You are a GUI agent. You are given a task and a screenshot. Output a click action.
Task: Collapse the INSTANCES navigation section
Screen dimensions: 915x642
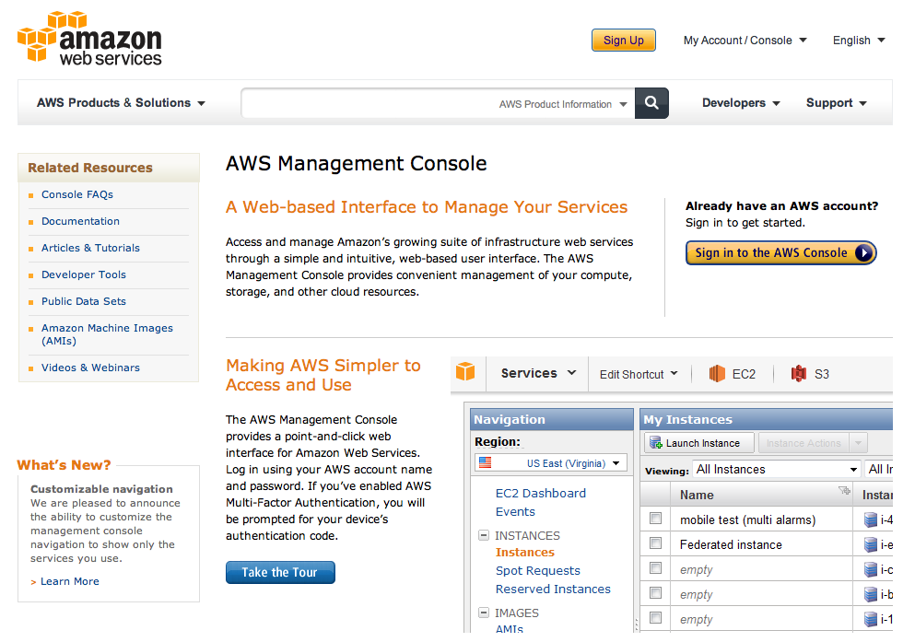[x=483, y=535]
